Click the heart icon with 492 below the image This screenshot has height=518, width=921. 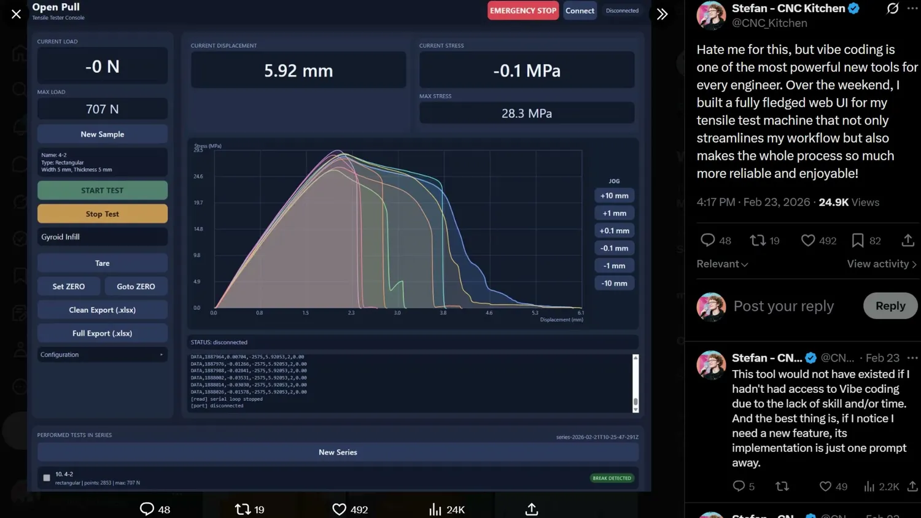(x=339, y=509)
